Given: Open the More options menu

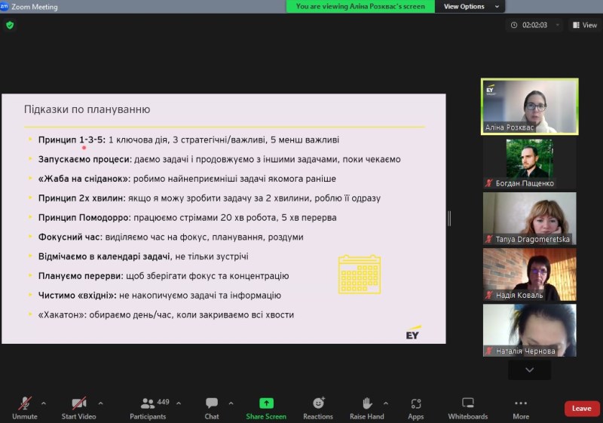Looking at the screenshot, I should tap(521, 409).
